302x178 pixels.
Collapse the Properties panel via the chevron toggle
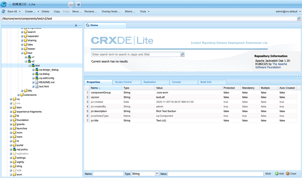[298, 76]
